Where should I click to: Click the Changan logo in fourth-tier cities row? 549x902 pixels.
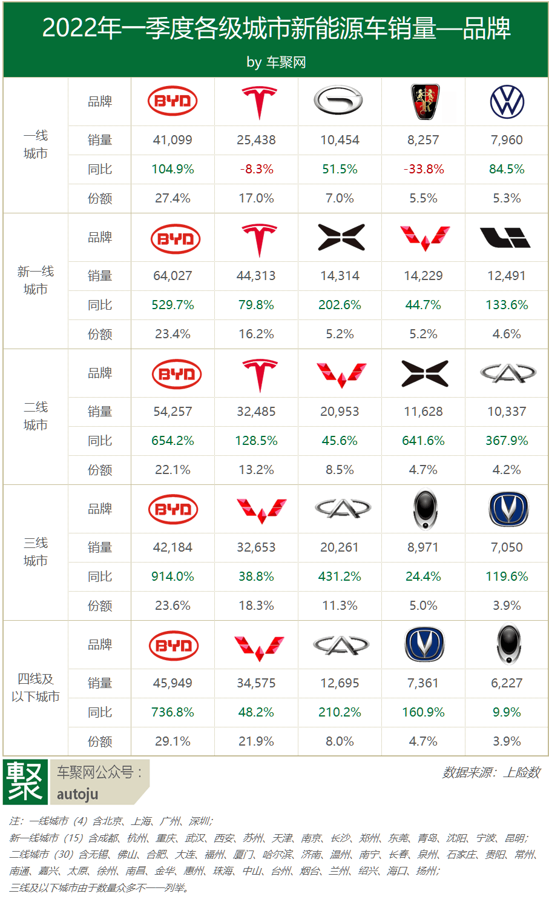(x=424, y=644)
